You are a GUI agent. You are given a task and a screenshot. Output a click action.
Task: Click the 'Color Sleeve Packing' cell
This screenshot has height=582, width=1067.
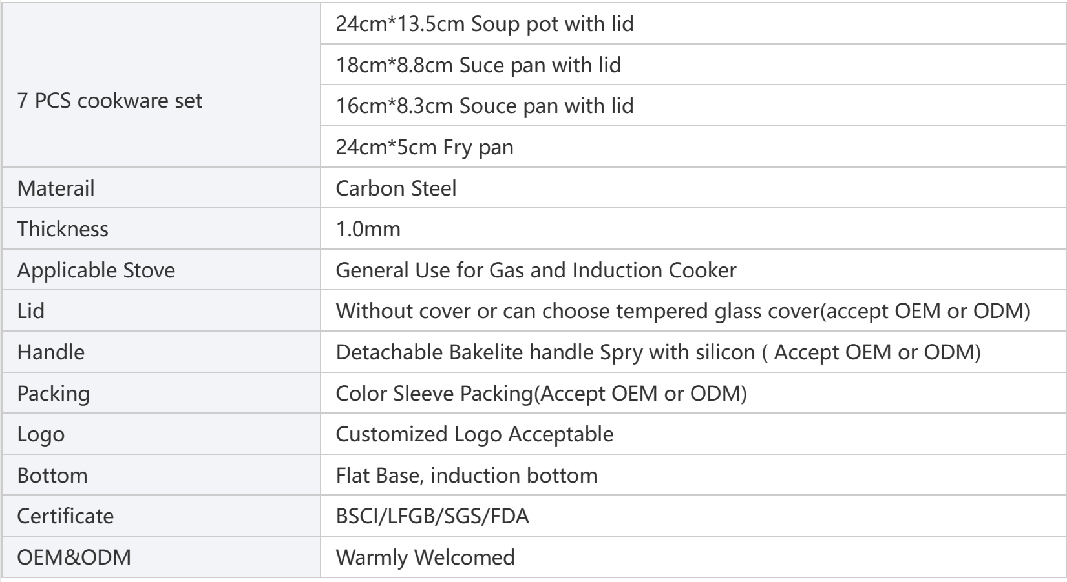tap(693, 393)
